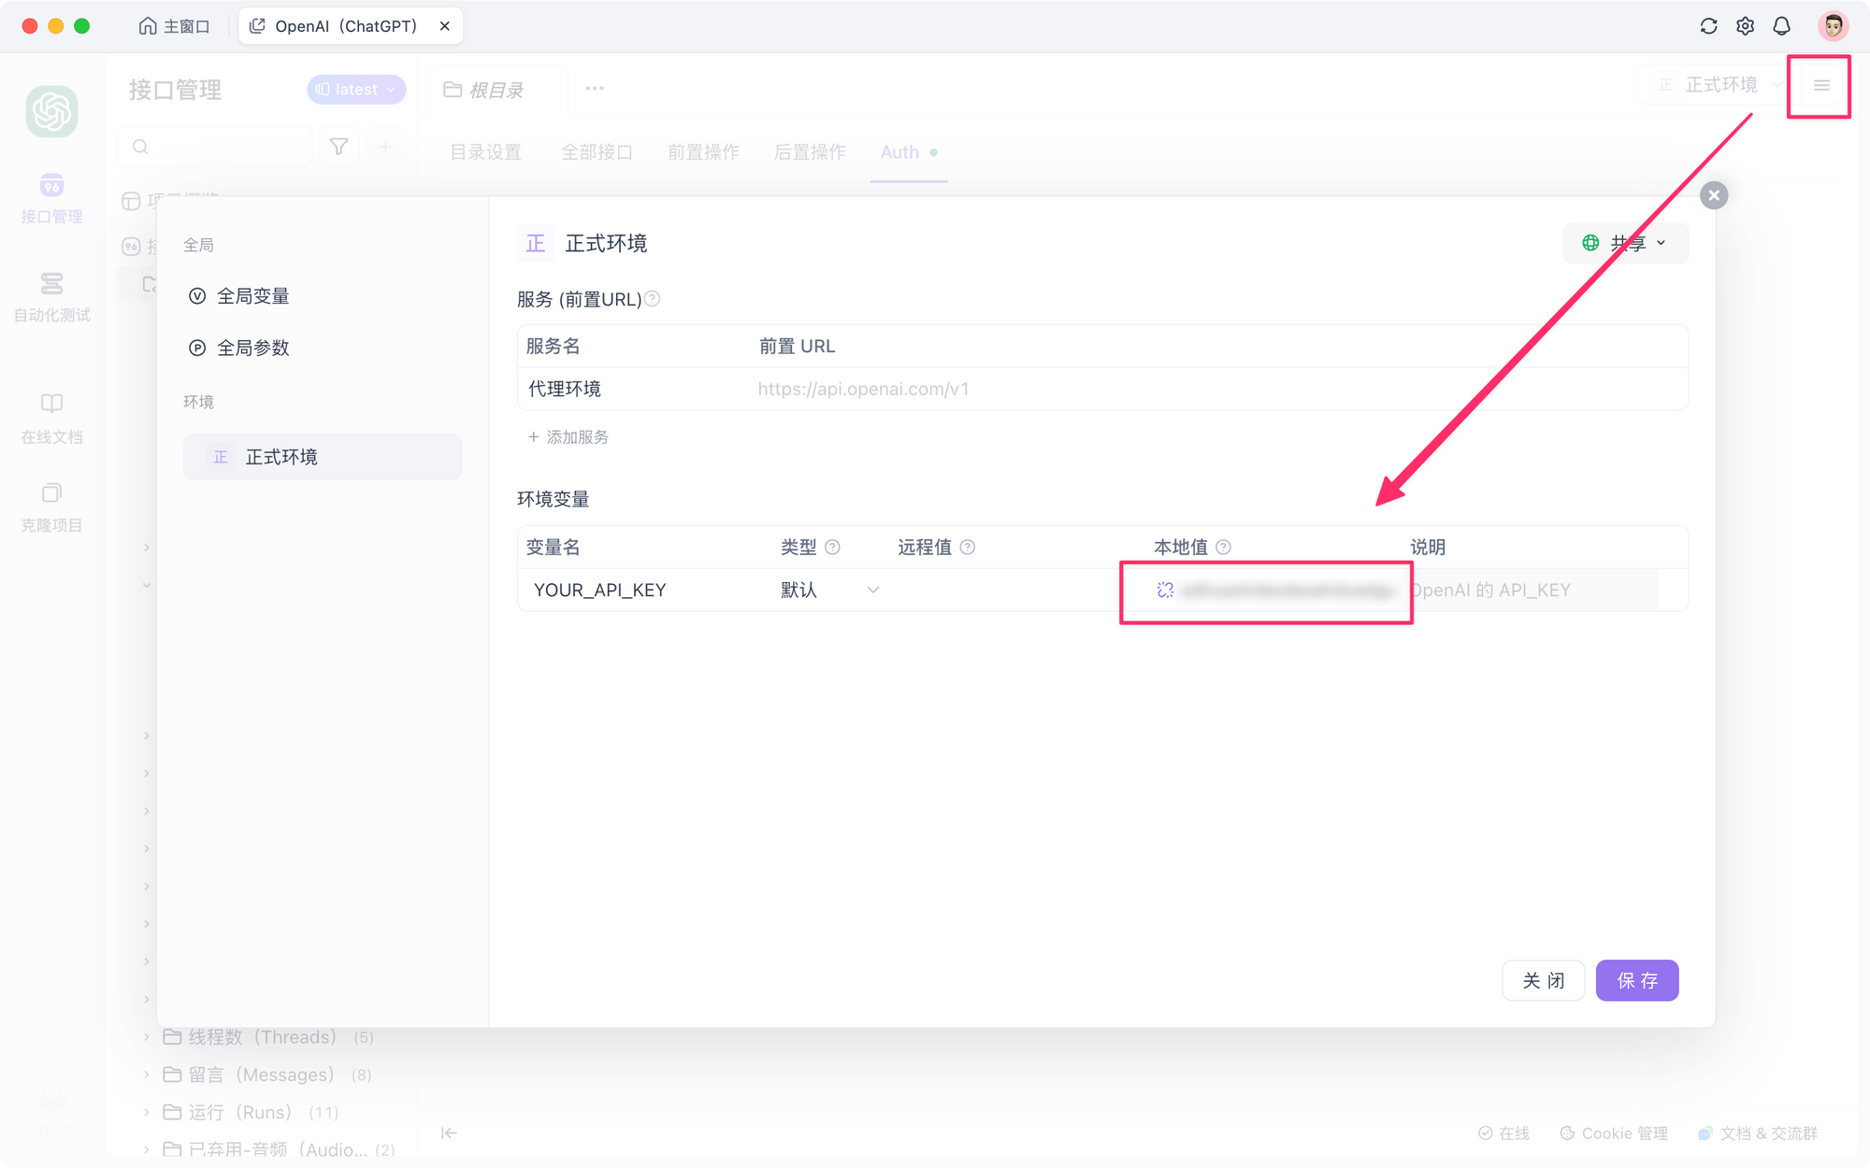Open 接口管理 in the left sidebar
Viewport: 1870px width, 1168px height.
click(51, 198)
